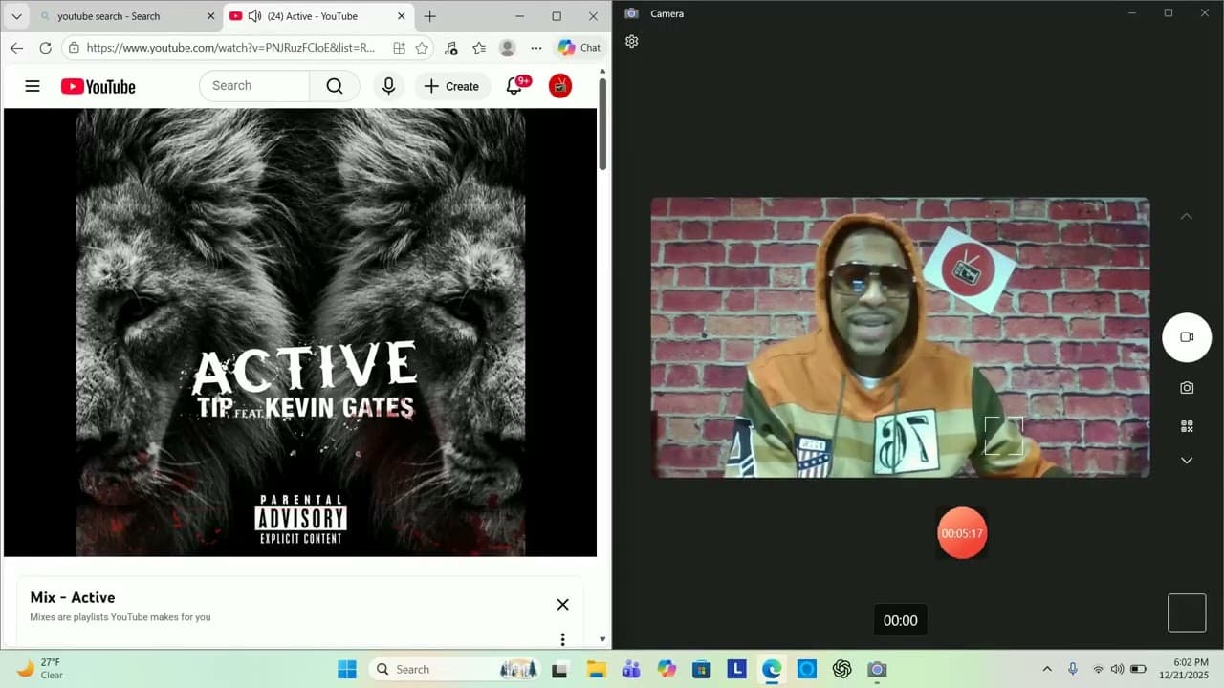Click the Windows taskbar Search box
This screenshot has height=688, width=1224.
point(454,669)
